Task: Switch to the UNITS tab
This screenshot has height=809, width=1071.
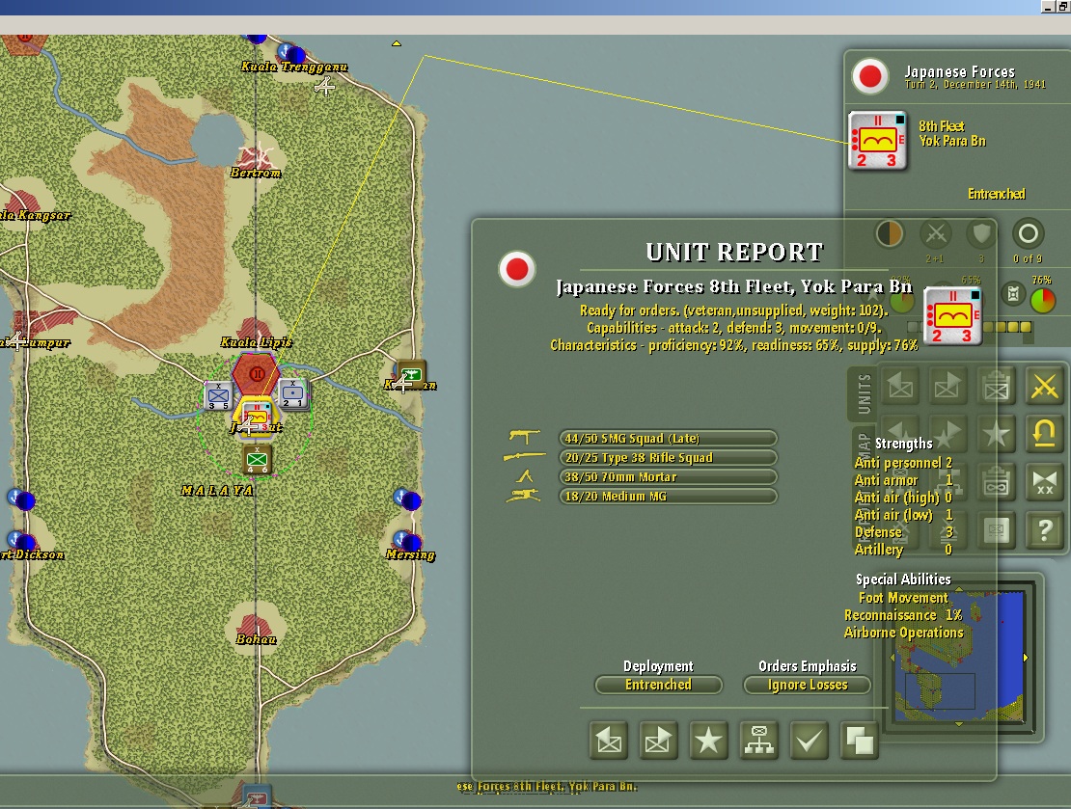Action: click(864, 394)
